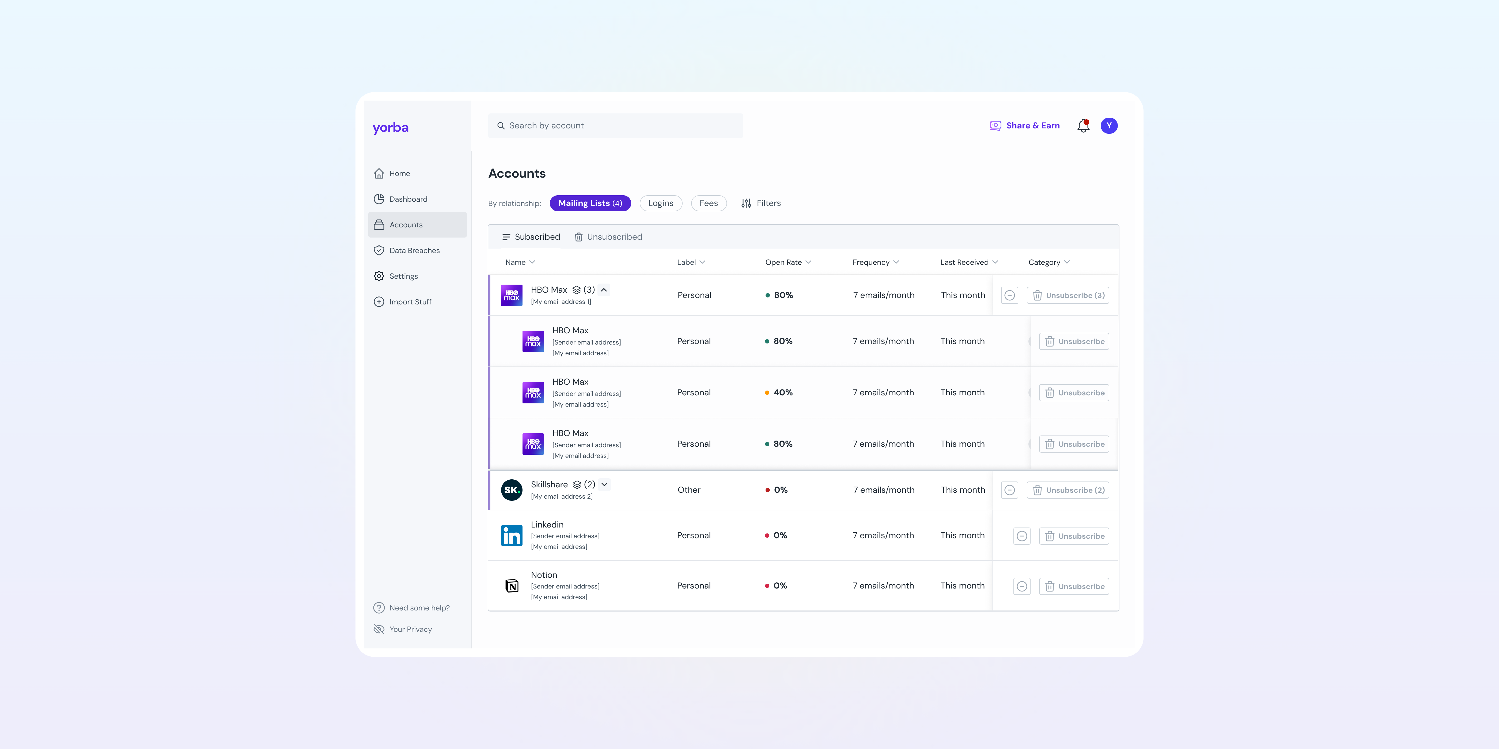
Task: Click Unsubscribe (3) for HBO Max
Action: pyautogui.click(x=1068, y=295)
